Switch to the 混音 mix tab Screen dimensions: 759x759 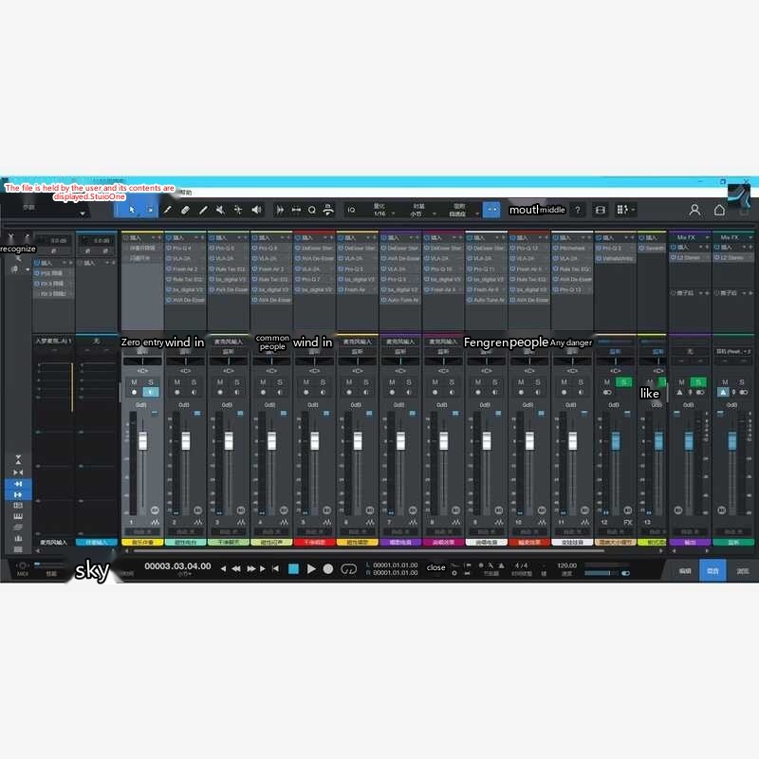coord(713,571)
